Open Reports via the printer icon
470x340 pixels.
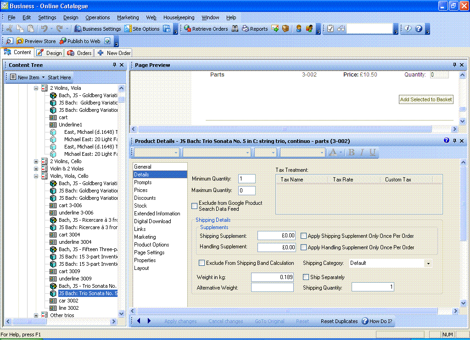(x=246, y=29)
